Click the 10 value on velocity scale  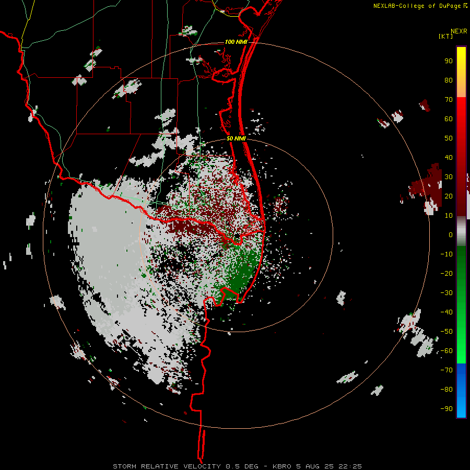tap(449, 216)
